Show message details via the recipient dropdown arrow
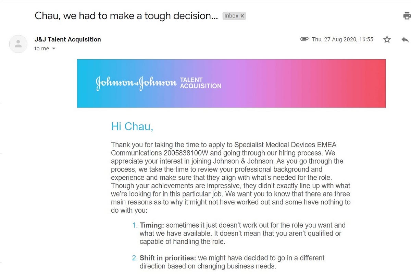Viewport: 411px width, 277px height. coord(54,48)
